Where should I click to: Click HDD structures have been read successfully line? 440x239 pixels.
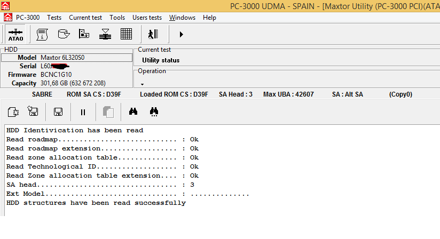96,203
